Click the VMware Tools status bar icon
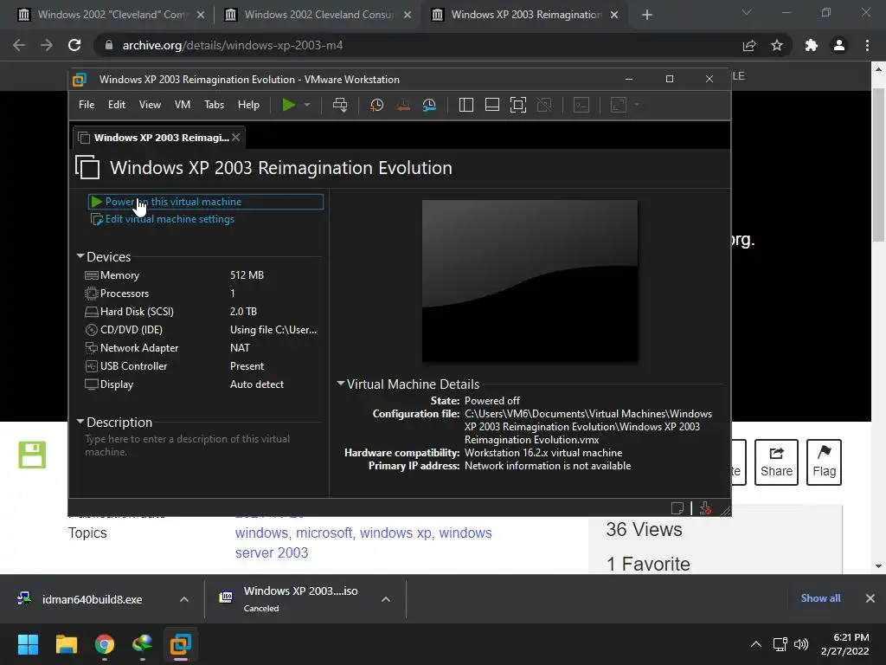 (x=705, y=507)
